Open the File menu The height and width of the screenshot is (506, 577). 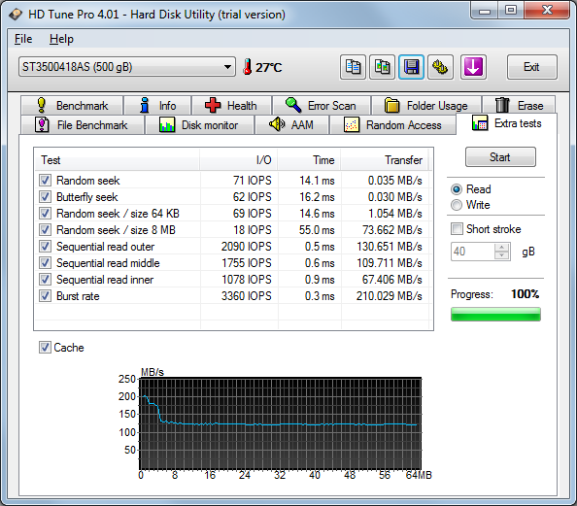click(x=23, y=39)
